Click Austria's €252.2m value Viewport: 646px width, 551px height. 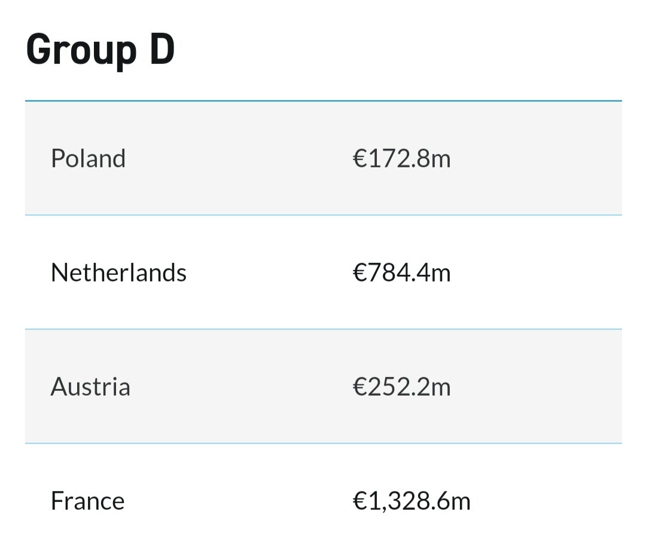tap(402, 387)
